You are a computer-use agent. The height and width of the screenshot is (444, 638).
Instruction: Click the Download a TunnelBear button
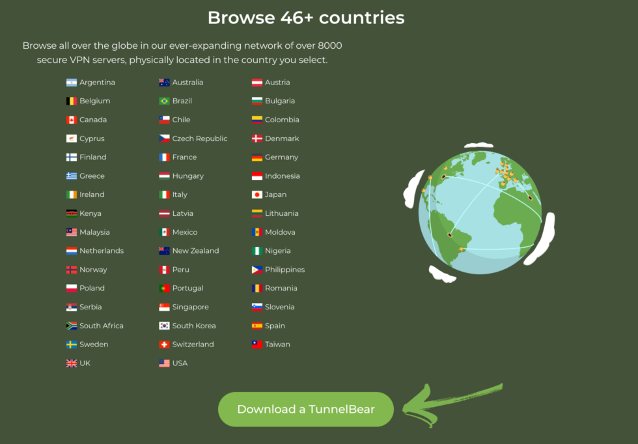click(x=305, y=410)
